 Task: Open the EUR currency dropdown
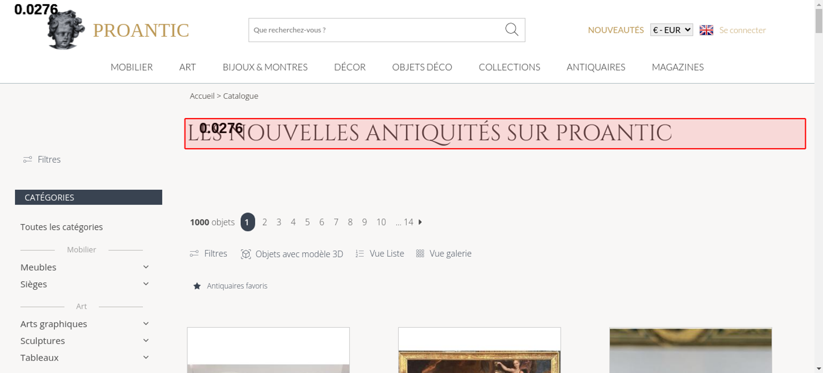[x=672, y=30]
